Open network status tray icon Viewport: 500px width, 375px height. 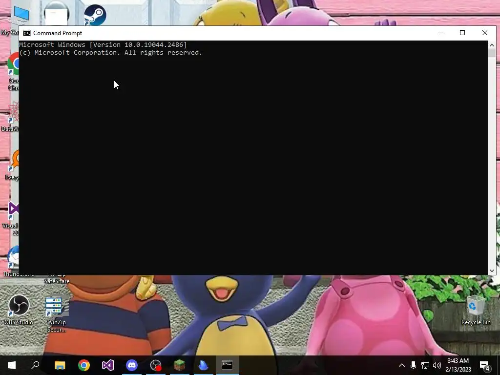[425, 365]
